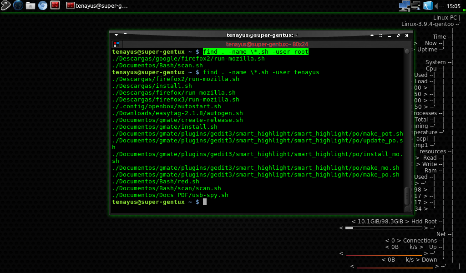The width and height of the screenshot is (466, 273).
Task: Click ./Descargas/google/firefox2/run-mozilla.sh result
Action: 188,59
